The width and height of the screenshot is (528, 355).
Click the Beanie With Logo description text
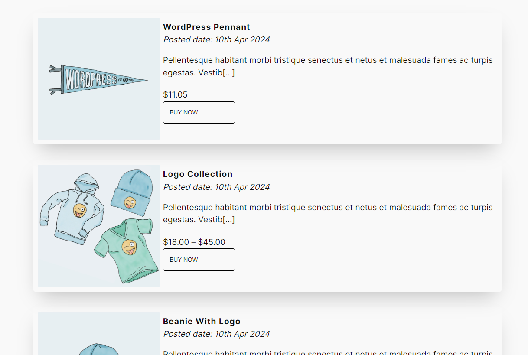tap(328, 352)
